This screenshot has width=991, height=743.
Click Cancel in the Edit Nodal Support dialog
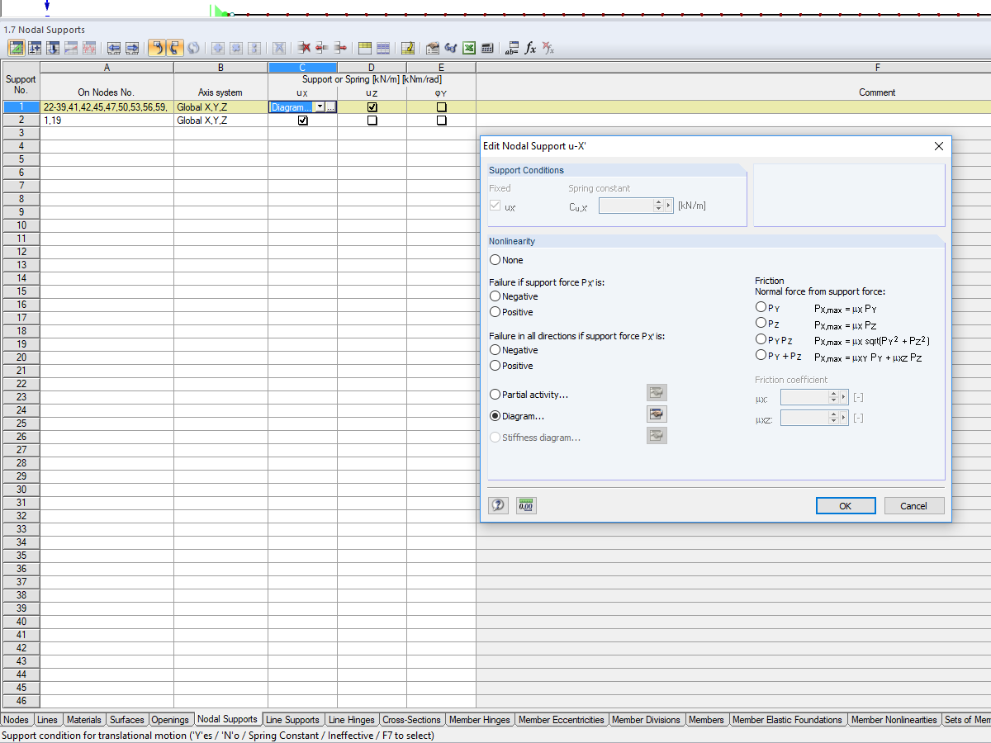pos(914,505)
